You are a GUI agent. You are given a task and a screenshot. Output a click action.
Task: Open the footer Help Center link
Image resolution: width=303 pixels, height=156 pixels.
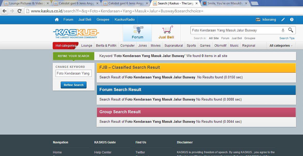pyautogui.click(x=103, y=152)
